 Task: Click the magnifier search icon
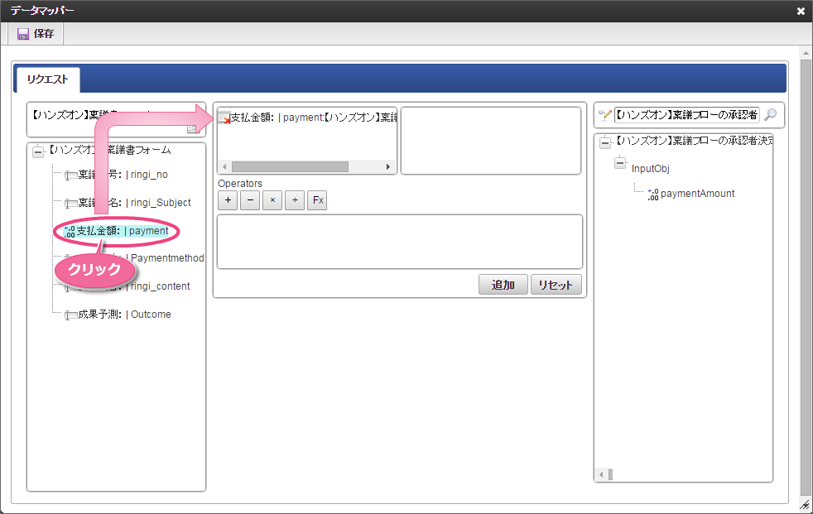(x=771, y=114)
